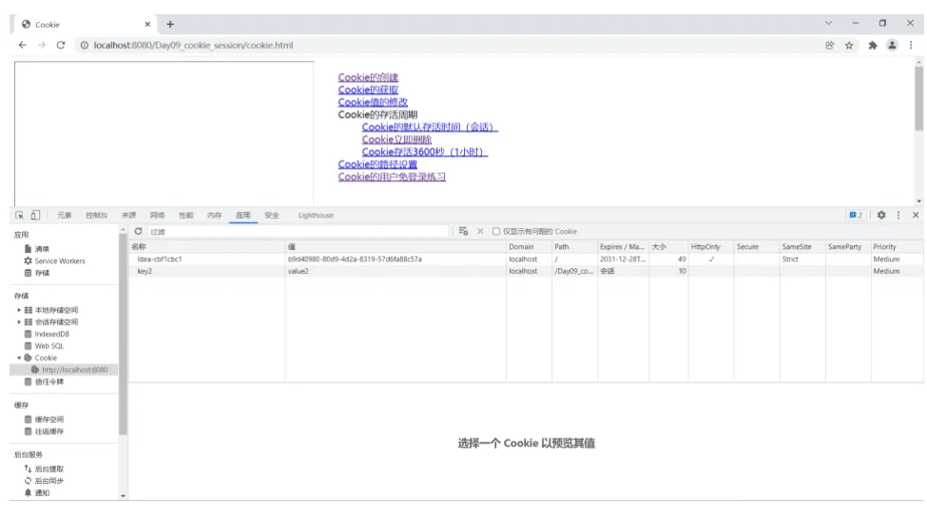Screen dimensions: 927x519
Task: Close the Cookie browser tab
Action: click(147, 24)
